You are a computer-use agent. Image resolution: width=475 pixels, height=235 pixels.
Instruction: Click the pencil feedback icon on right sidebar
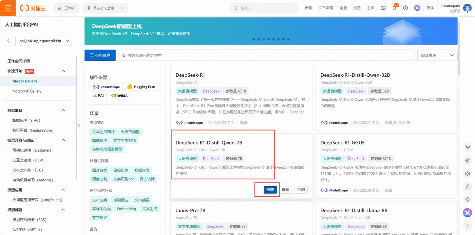[x=468, y=186]
